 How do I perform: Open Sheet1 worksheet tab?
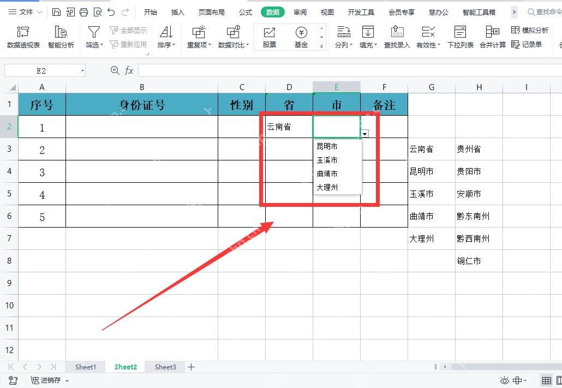click(x=85, y=367)
